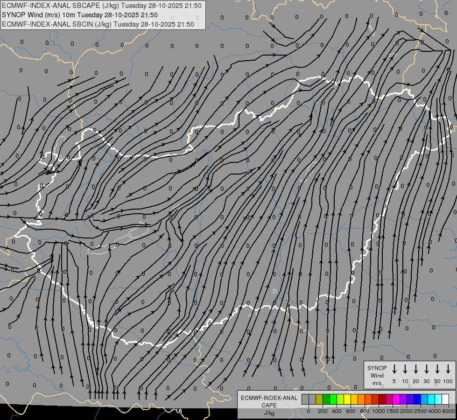Select the bright magenta CAPE legend swatch
The image size is (457, 420).
point(396,399)
